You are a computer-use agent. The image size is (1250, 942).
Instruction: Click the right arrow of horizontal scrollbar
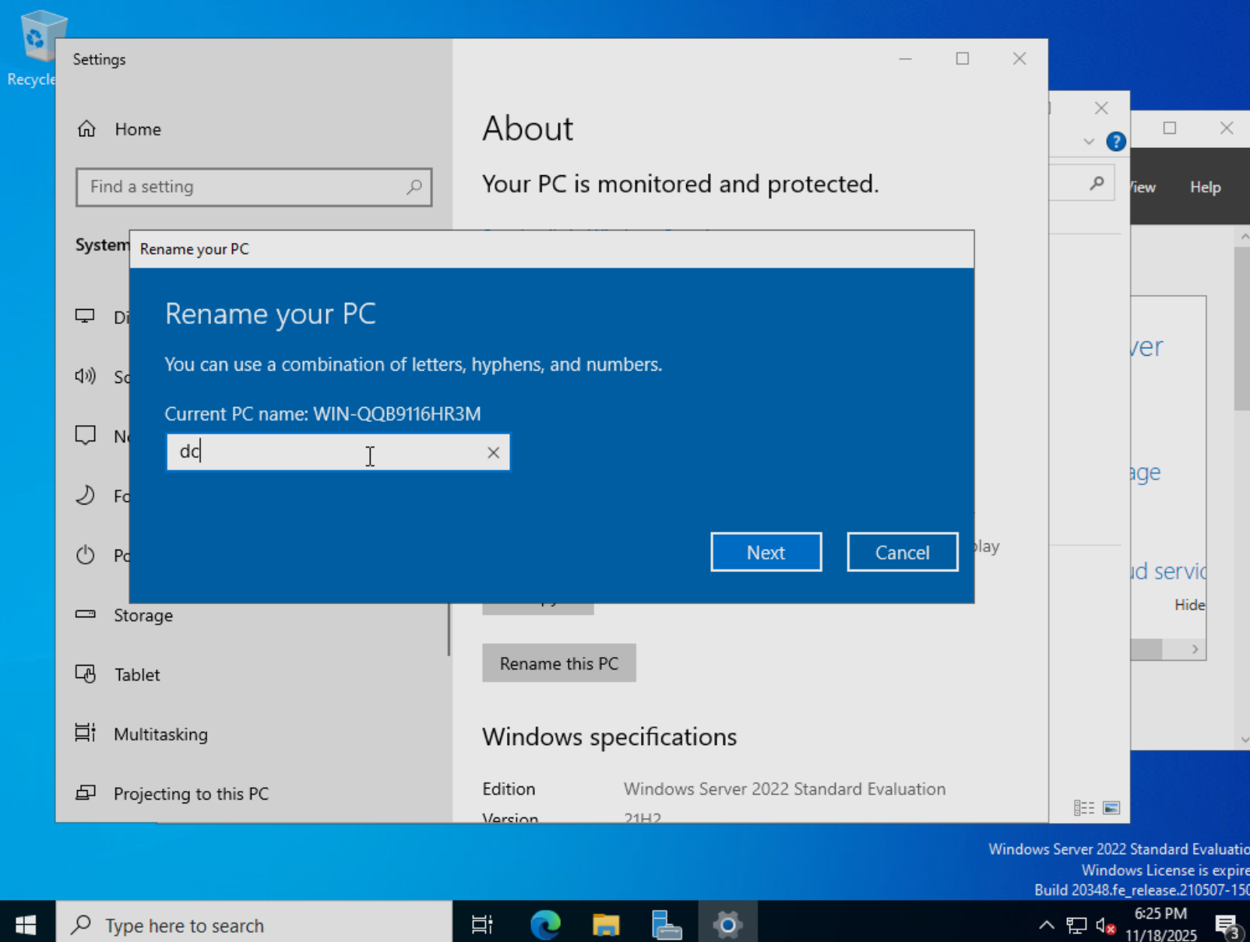[x=1195, y=649]
